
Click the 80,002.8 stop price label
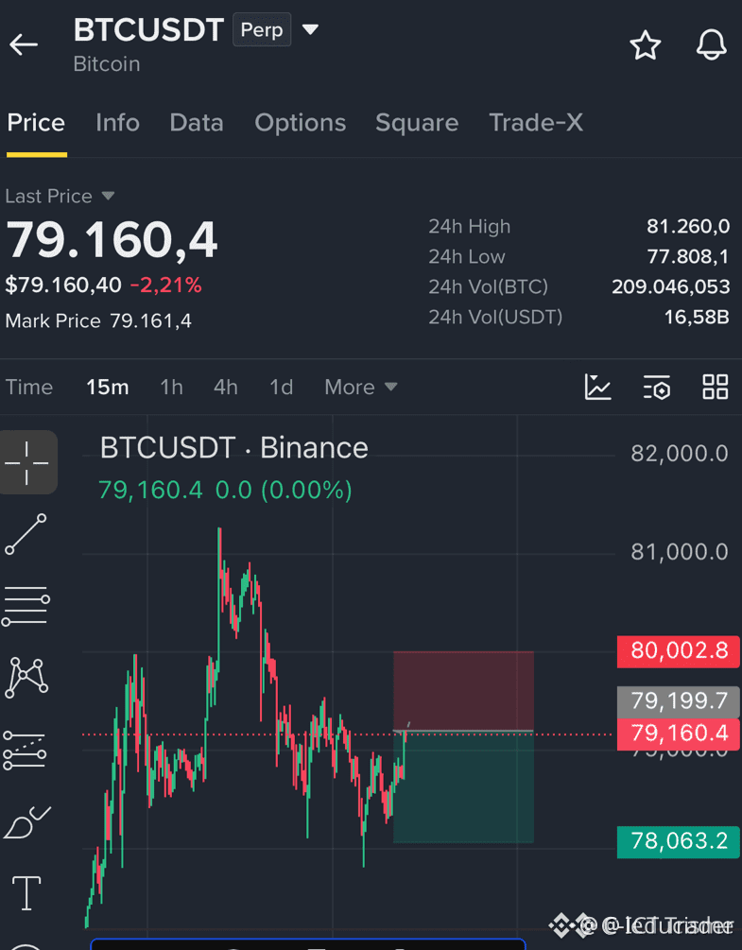coord(679,651)
